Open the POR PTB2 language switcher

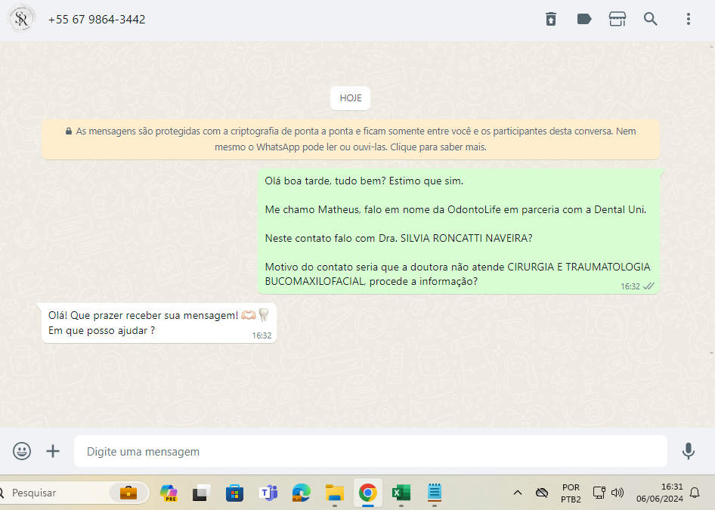571,493
